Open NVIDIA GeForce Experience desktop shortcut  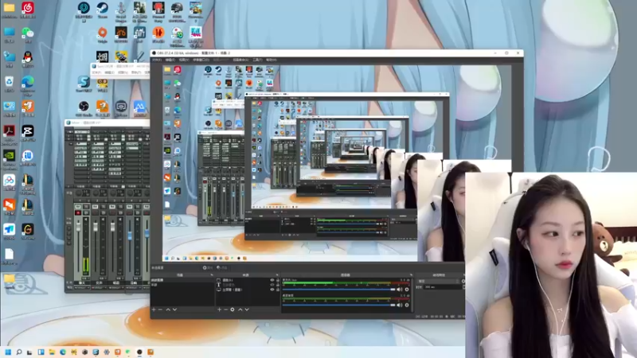tap(9, 158)
